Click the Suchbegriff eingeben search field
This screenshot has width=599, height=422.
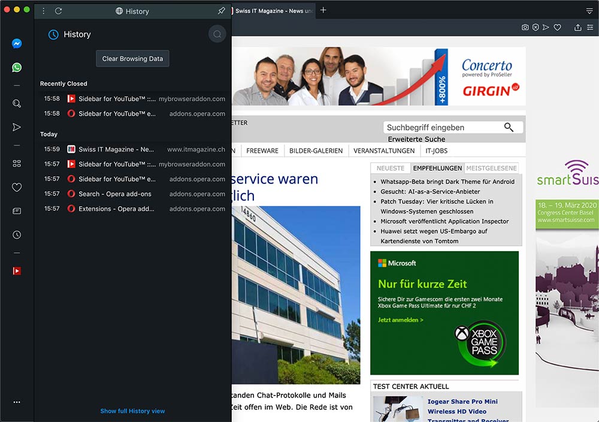443,127
